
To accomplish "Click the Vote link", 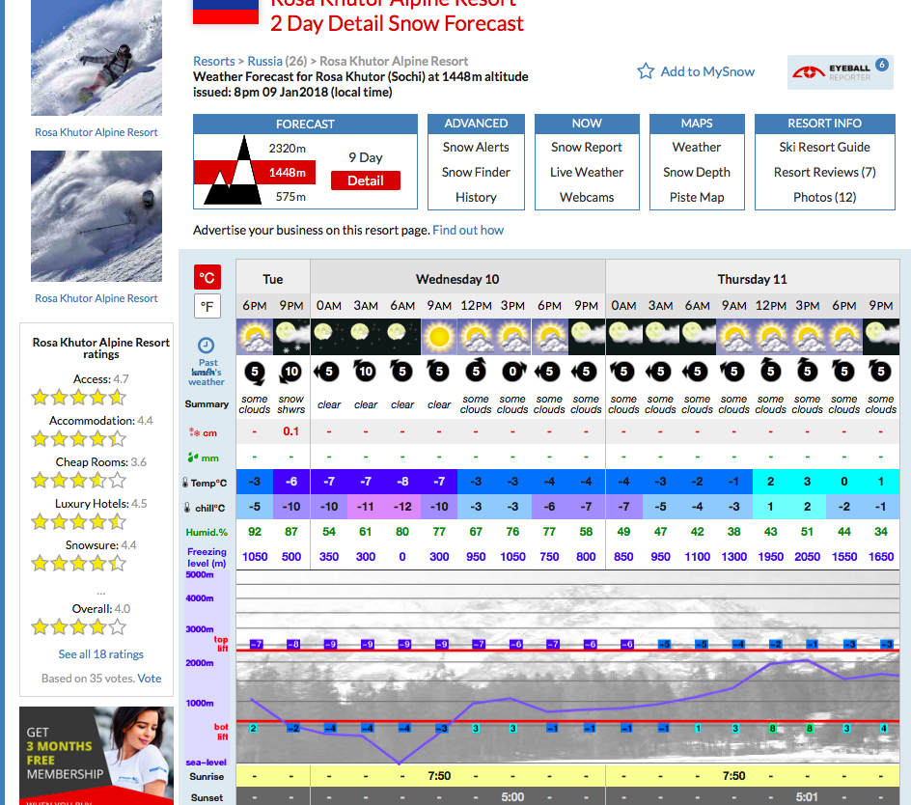I will 150,679.
